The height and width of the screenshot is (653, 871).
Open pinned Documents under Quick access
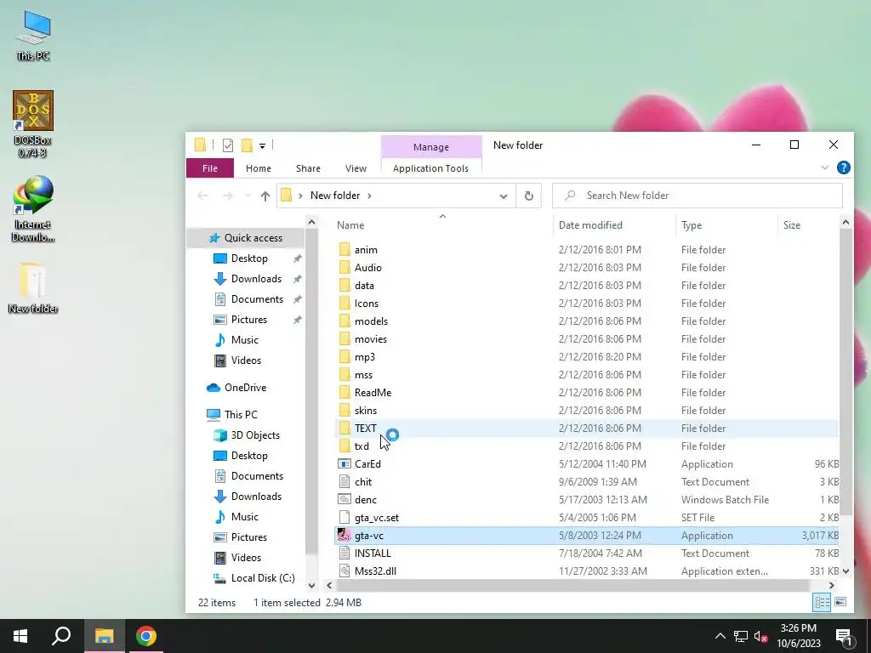[x=257, y=299]
